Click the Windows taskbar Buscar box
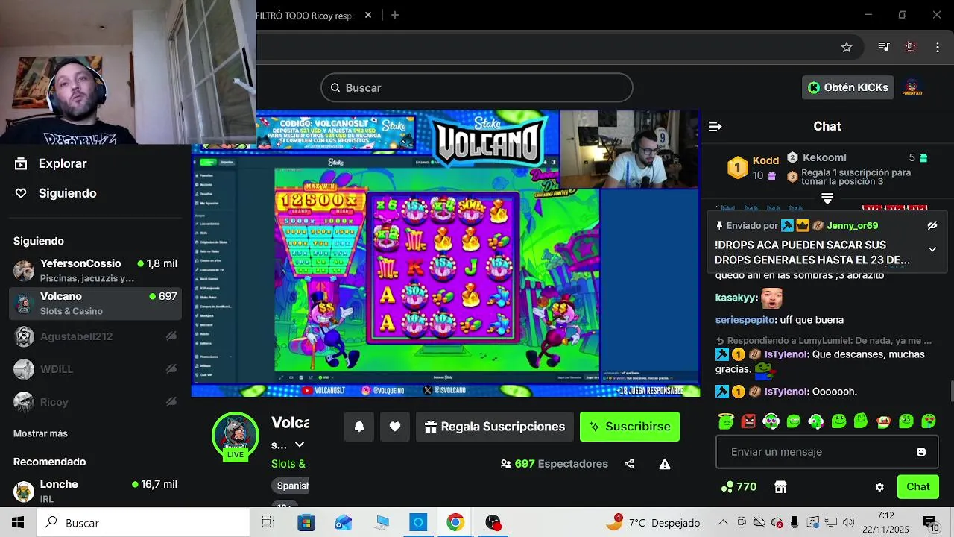Viewport: 954px width, 537px height. tap(143, 523)
